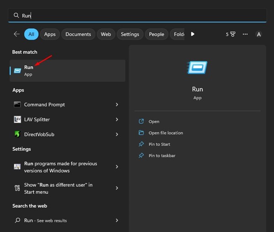Screen dimensions: 274x232
Task: Click the Pin to Start pin icon
Action: point(141,144)
